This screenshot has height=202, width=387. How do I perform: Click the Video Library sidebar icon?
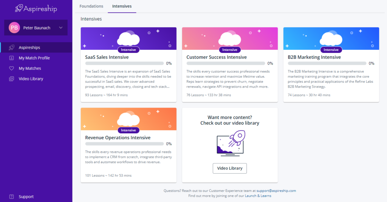click(12, 79)
